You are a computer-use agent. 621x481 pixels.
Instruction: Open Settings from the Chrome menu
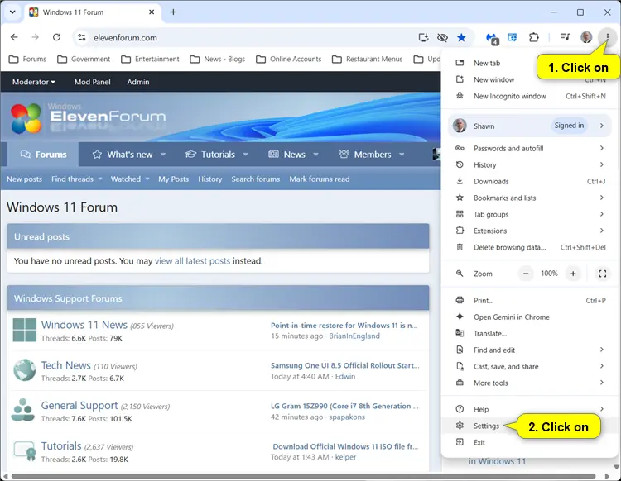click(x=531, y=426)
